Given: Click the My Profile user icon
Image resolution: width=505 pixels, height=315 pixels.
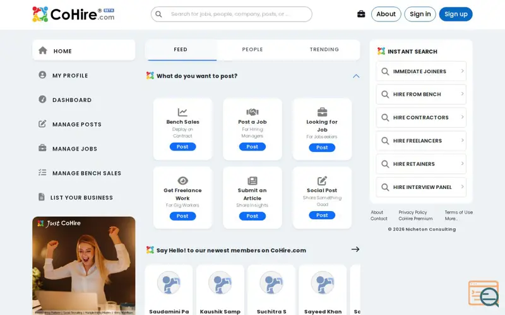Looking at the screenshot, I should (x=42, y=75).
